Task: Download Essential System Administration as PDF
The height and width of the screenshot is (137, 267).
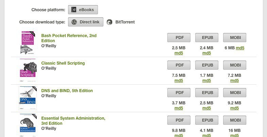Action: point(179,120)
